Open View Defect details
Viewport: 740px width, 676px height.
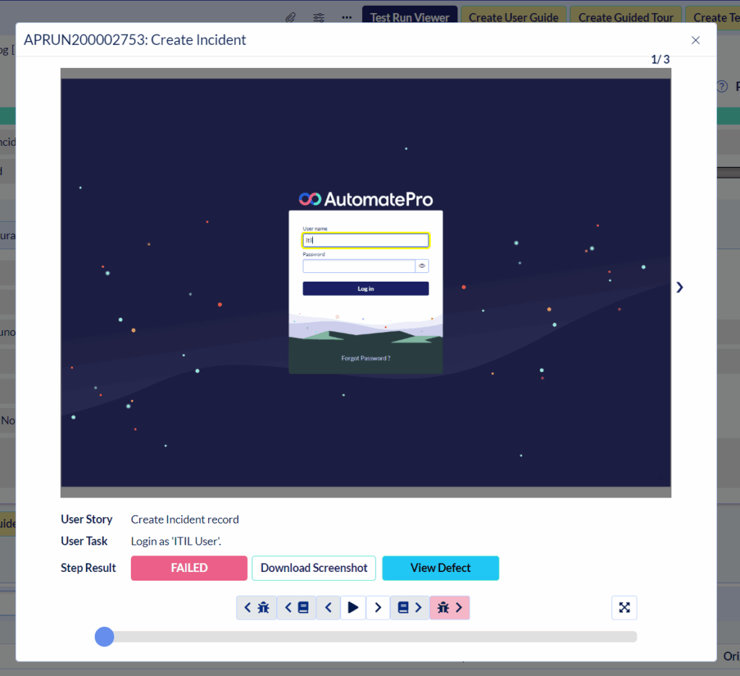440,568
